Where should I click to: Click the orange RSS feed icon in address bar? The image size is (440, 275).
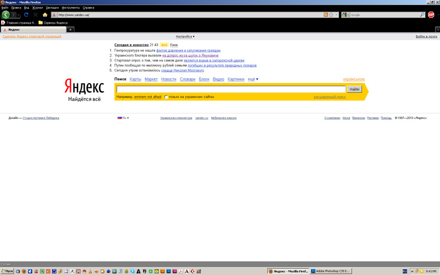point(326,15)
